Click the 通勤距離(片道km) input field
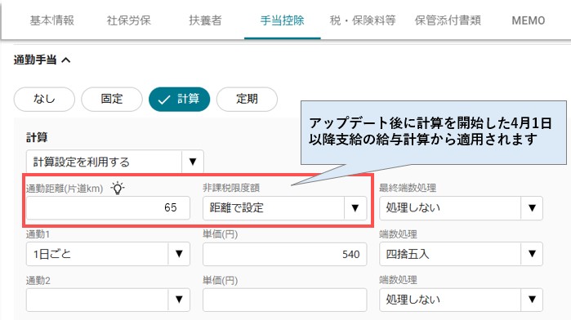The height and width of the screenshot is (320, 571). click(x=108, y=208)
